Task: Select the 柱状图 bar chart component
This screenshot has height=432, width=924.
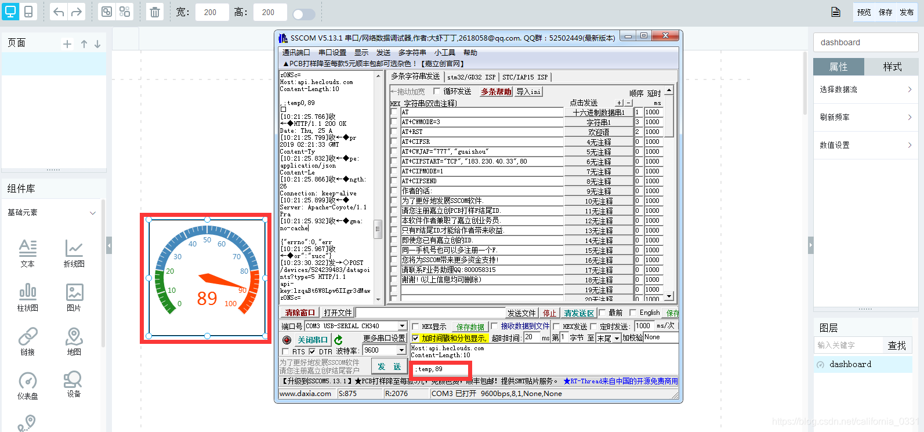Action: click(28, 297)
